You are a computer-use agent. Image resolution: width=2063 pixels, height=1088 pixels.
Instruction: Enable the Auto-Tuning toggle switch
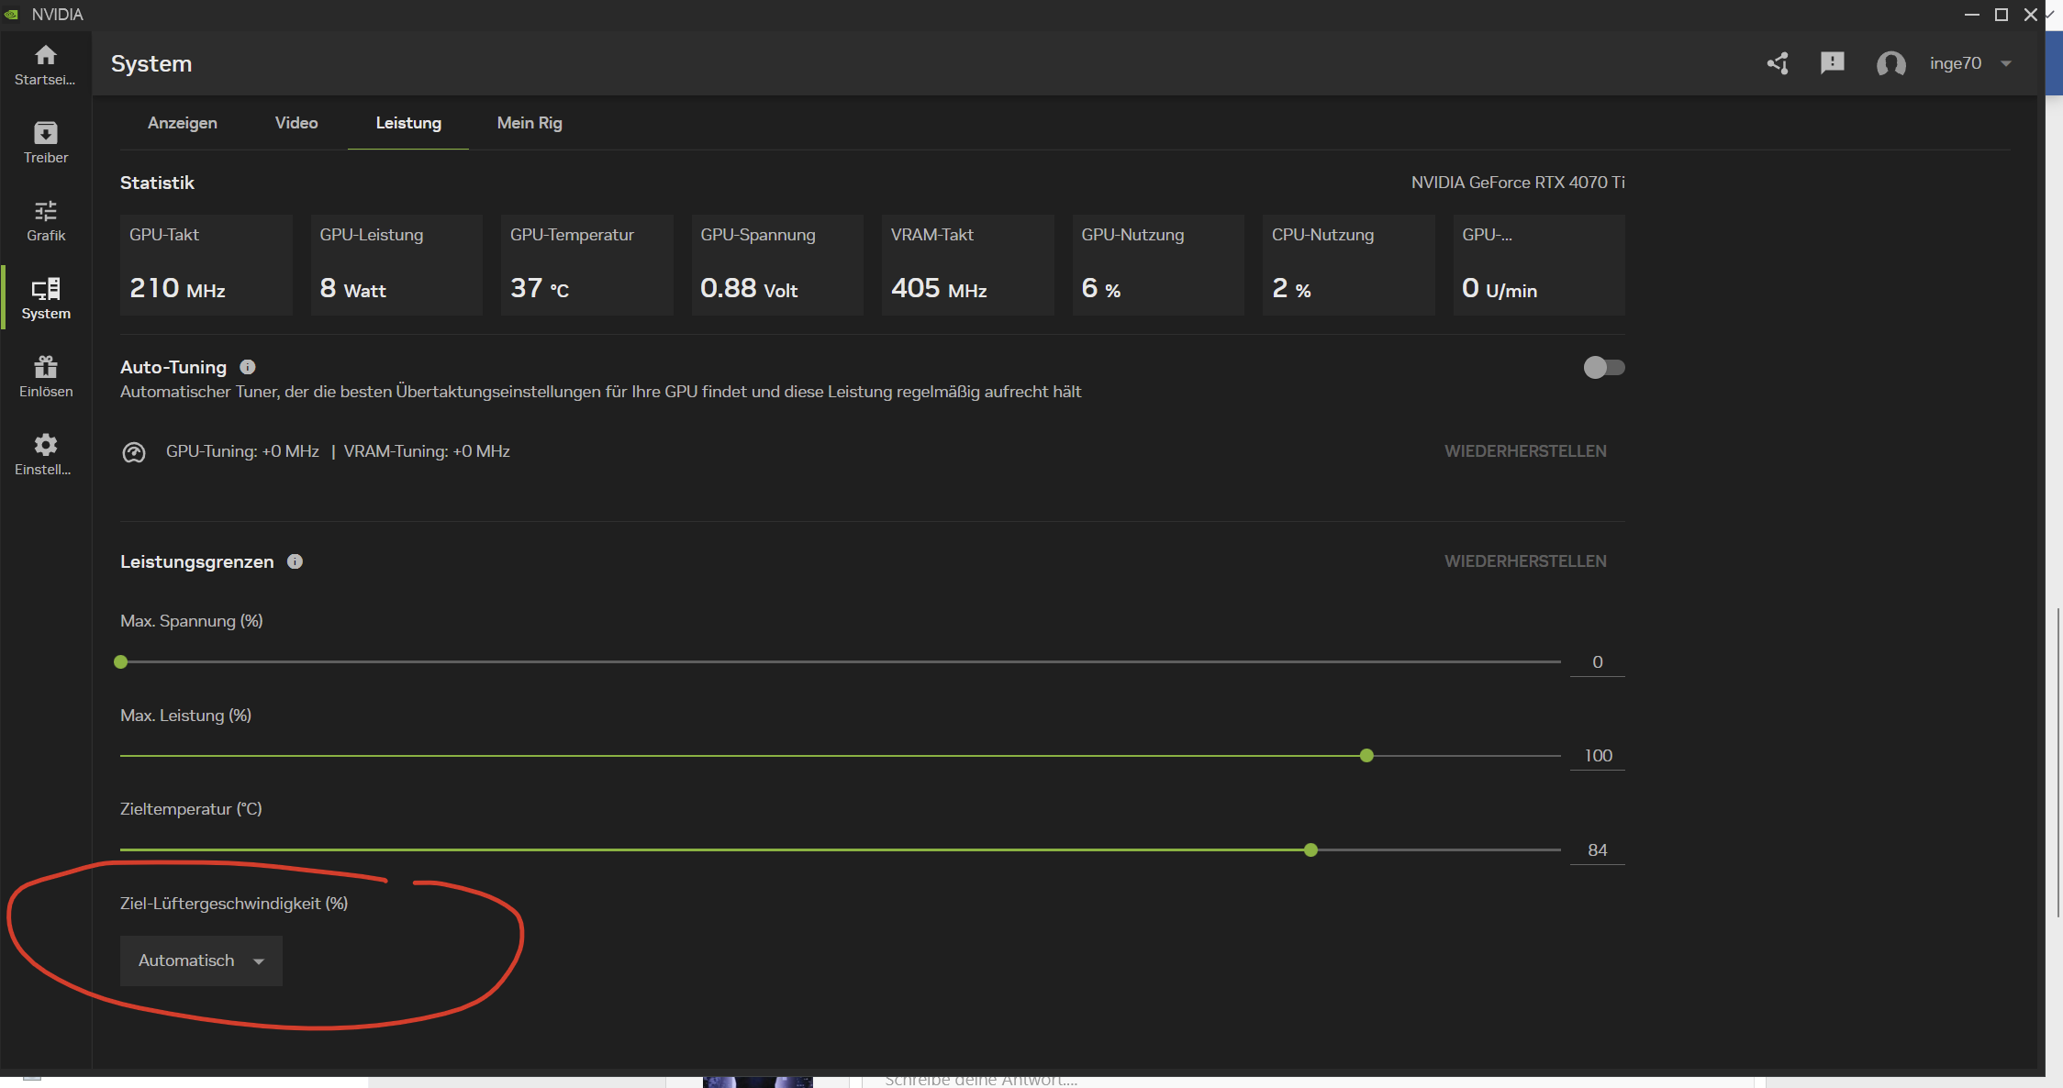click(x=1603, y=368)
